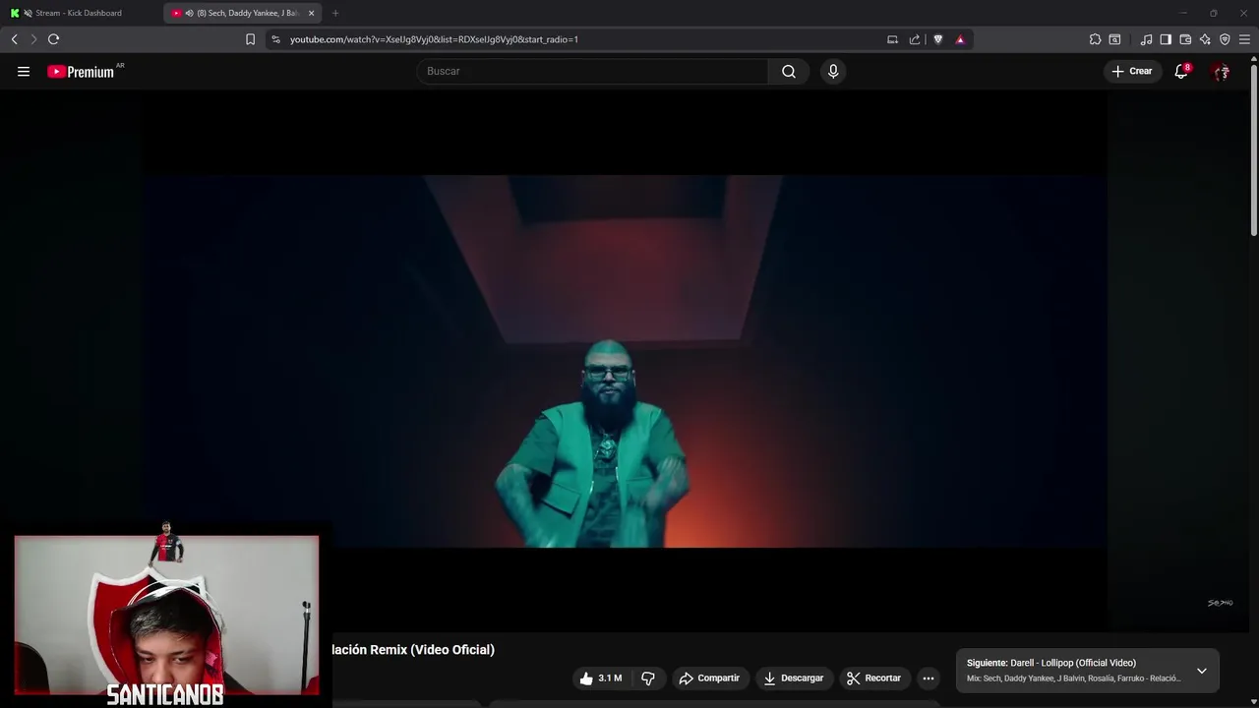Close the YouTube browser tab
The width and height of the screenshot is (1259, 708).
312,13
